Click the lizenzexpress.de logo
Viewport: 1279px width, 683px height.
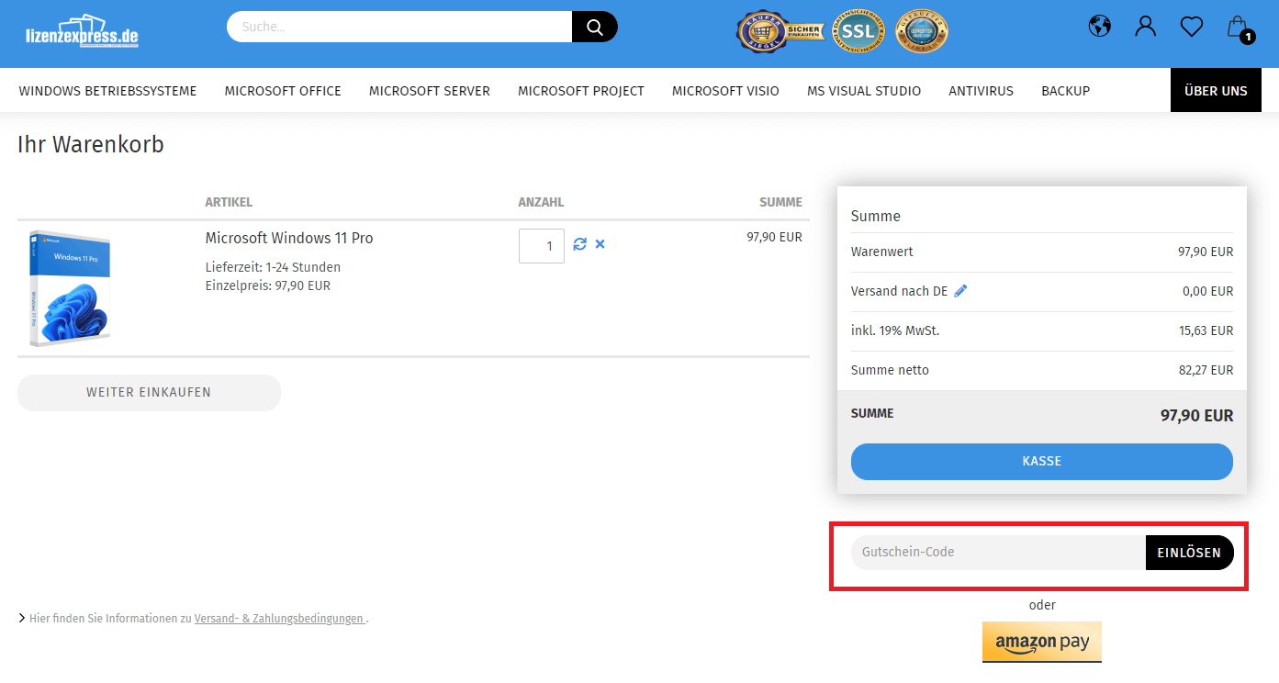tap(82, 32)
